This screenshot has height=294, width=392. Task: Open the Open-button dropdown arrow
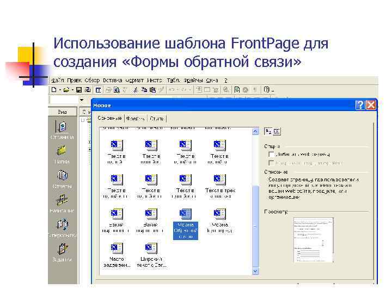(72, 90)
